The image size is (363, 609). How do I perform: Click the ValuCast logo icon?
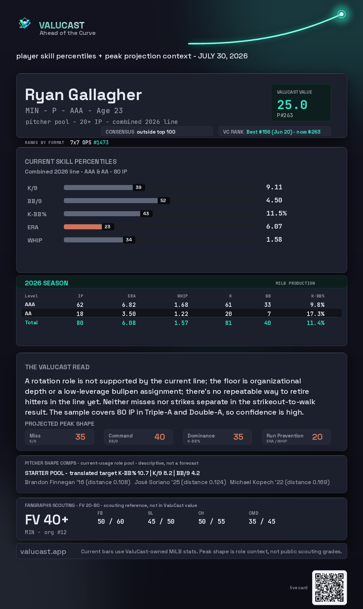pos(25,24)
